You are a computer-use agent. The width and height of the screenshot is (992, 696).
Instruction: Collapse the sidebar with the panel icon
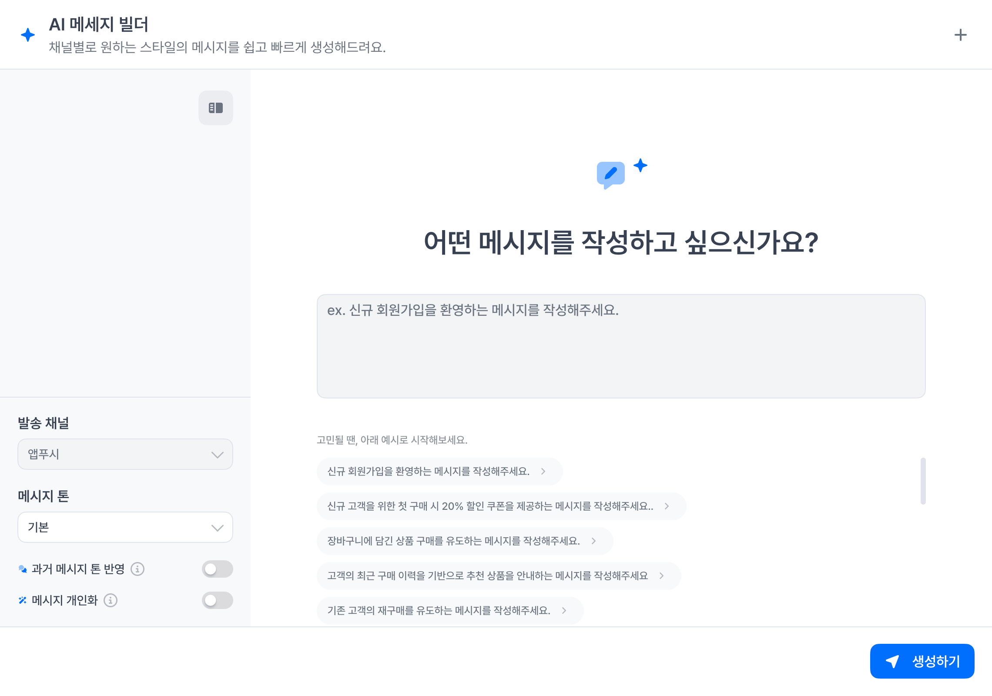(x=216, y=108)
